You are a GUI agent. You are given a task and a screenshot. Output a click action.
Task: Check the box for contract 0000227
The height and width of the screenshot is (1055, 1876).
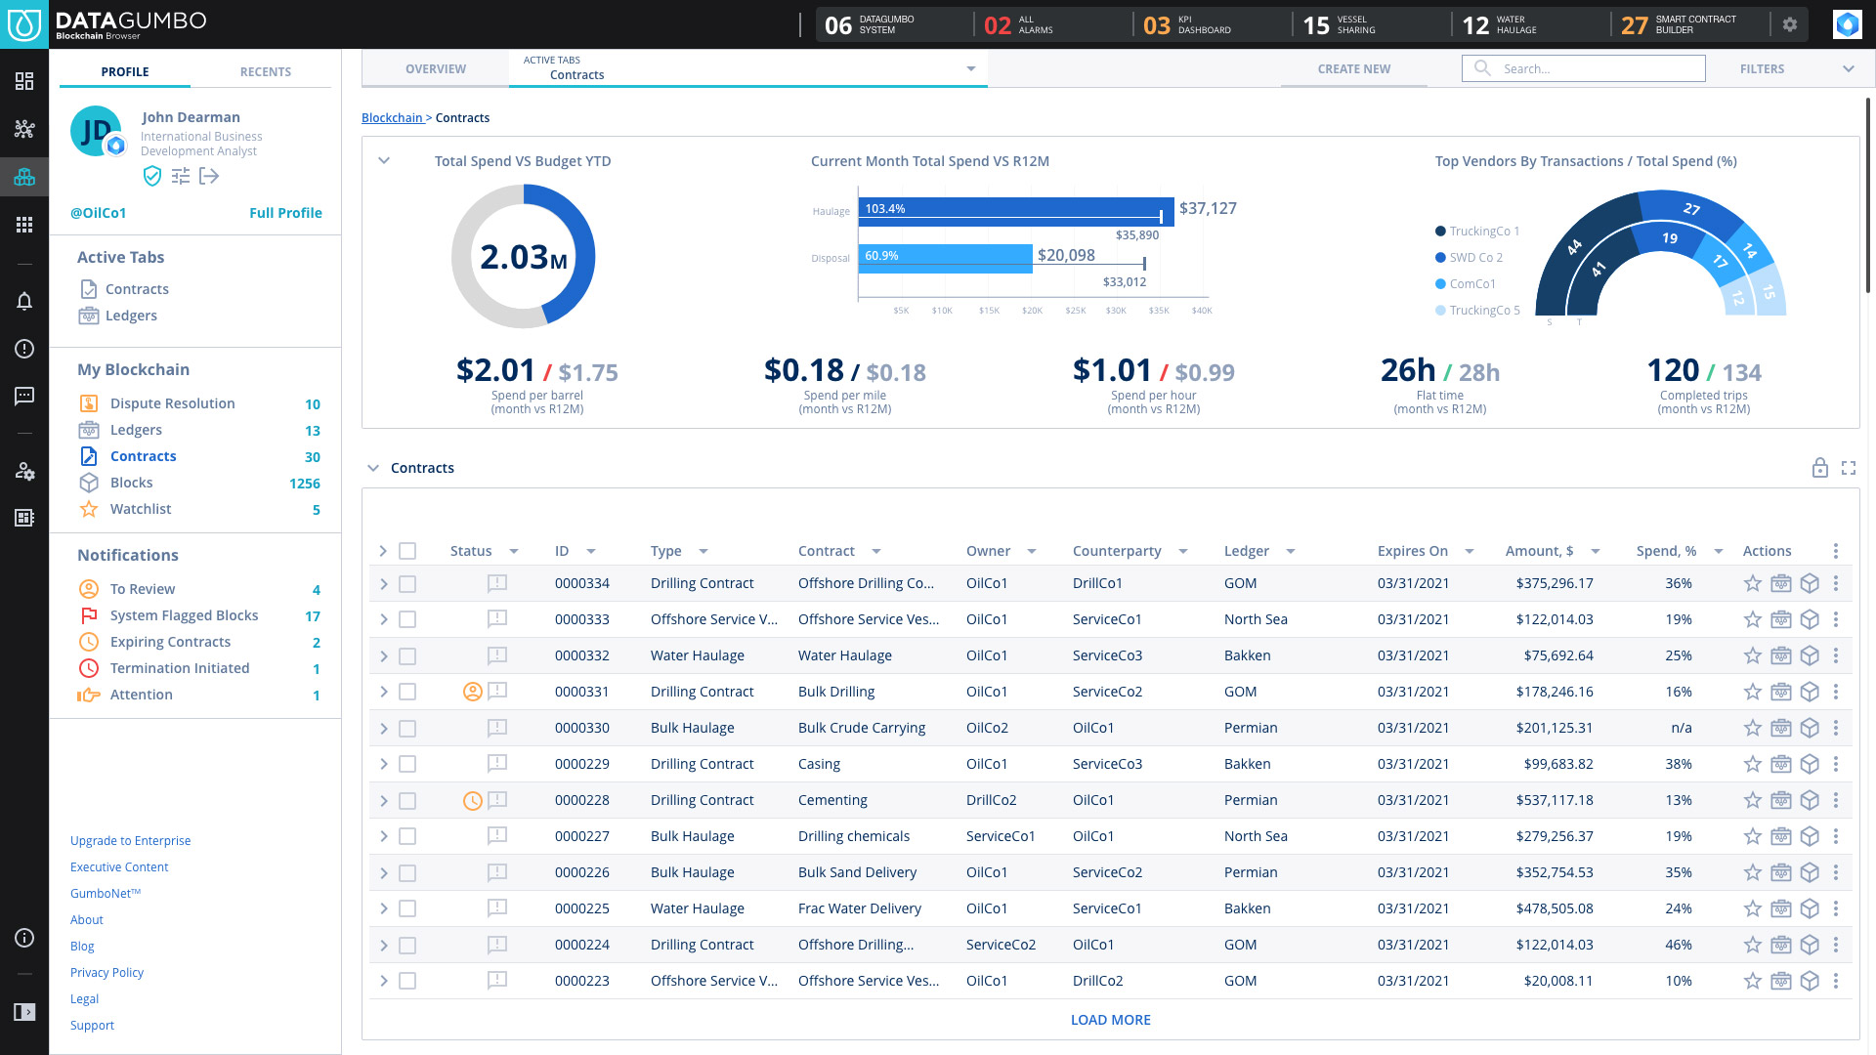407,836
